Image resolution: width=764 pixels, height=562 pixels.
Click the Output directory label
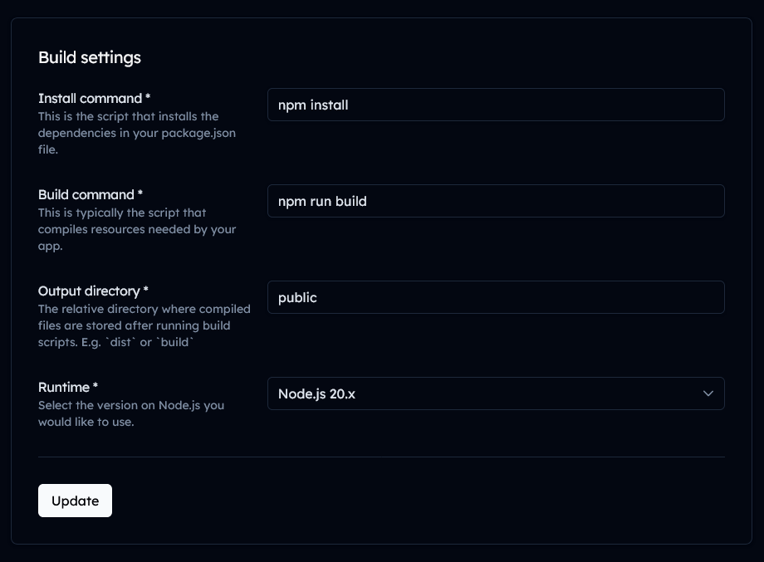(x=92, y=291)
